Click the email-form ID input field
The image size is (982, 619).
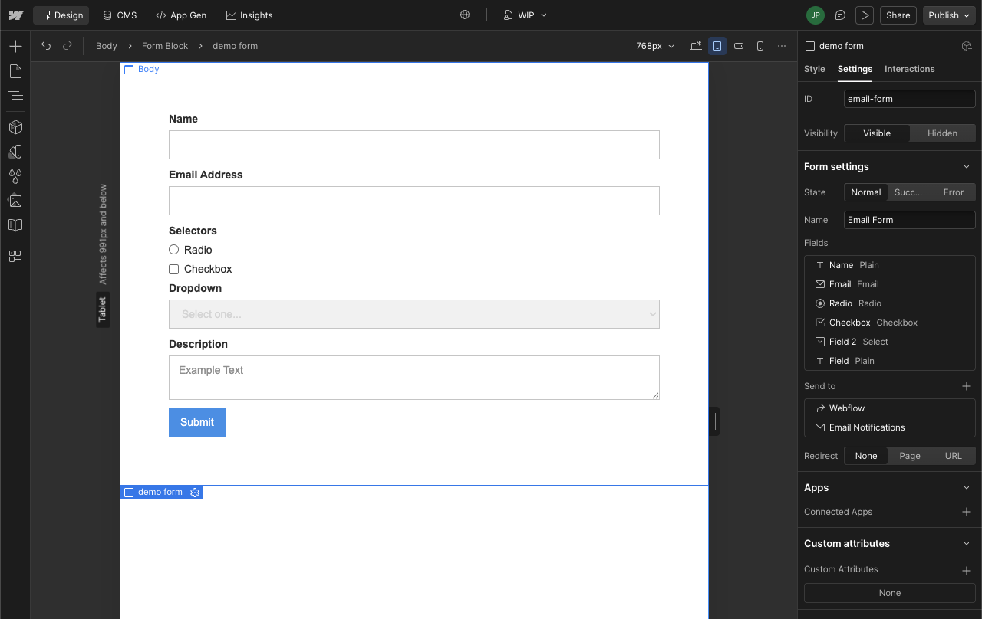pos(909,98)
